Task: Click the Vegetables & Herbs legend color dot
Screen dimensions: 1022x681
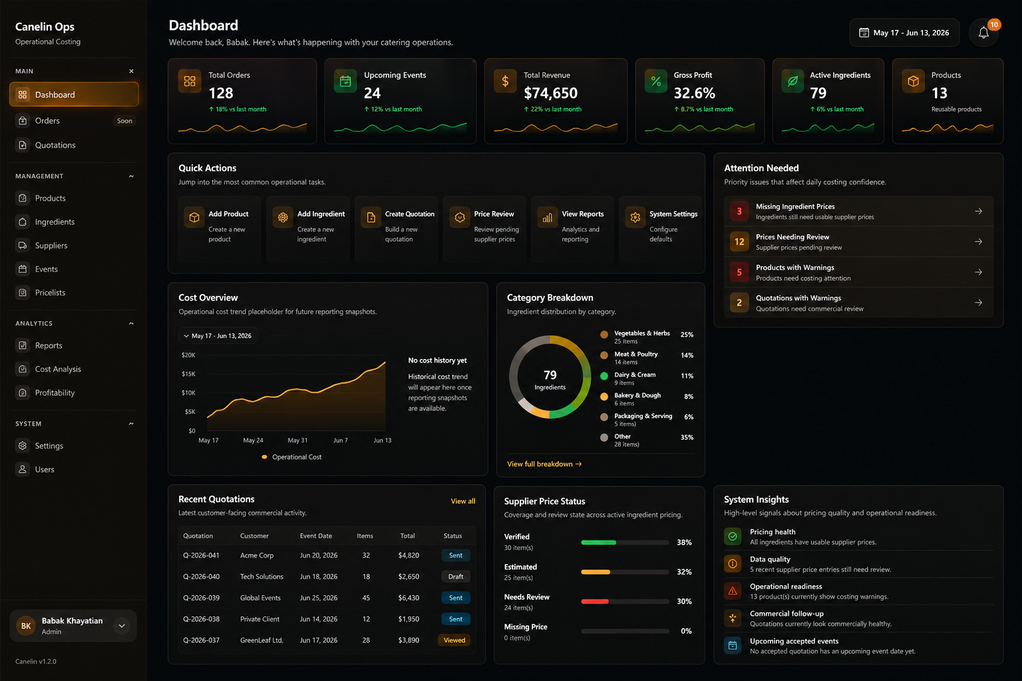Action: point(604,335)
